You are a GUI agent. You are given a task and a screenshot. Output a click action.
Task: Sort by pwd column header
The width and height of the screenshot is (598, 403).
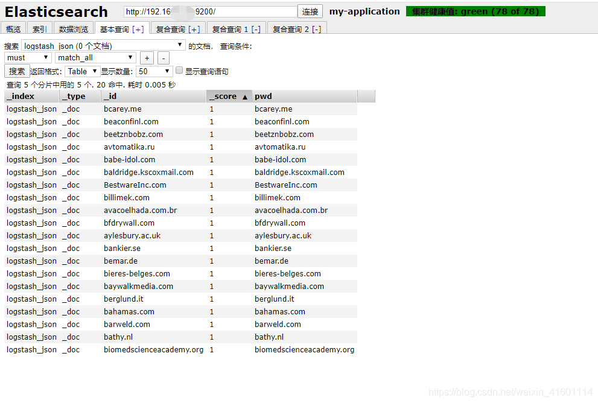click(x=304, y=96)
